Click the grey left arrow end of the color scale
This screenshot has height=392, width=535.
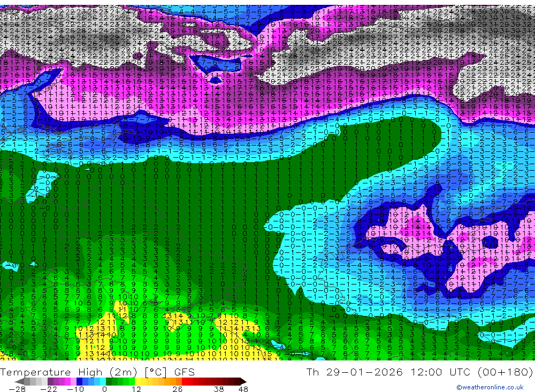coord(19,382)
